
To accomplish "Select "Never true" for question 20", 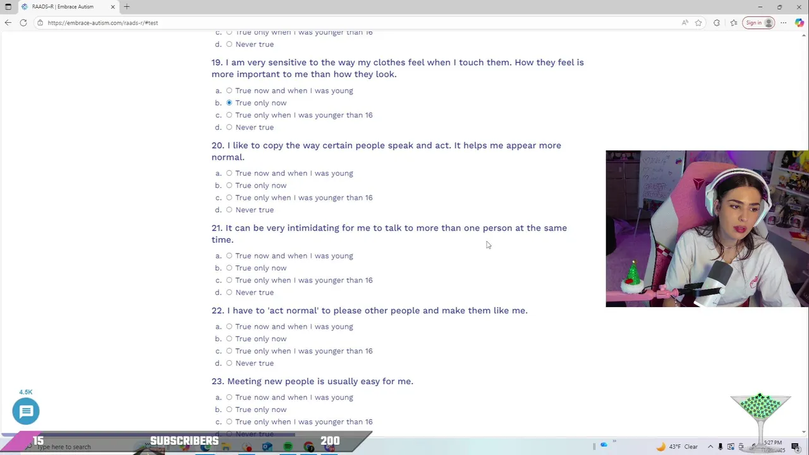I will pos(229,210).
